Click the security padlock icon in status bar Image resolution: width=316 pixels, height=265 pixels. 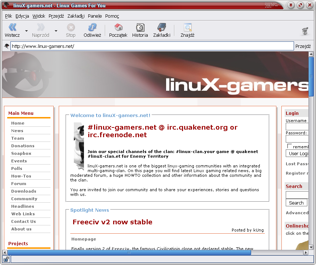pos(6,259)
